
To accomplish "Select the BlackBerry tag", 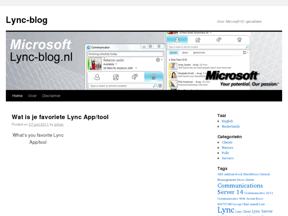I will tap(251, 174).
